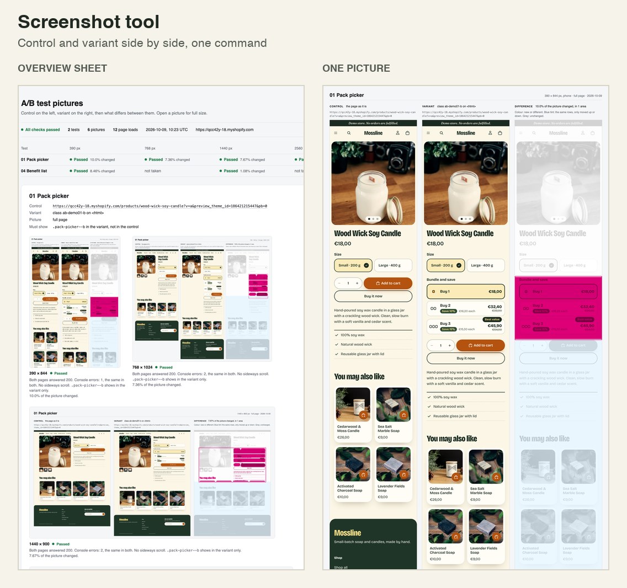This screenshot has width=627, height=588.
Task: Click Buy it now in the control page
Action: [x=373, y=296]
